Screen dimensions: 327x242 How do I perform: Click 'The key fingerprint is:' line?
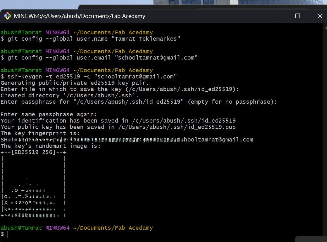click(x=40, y=133)
